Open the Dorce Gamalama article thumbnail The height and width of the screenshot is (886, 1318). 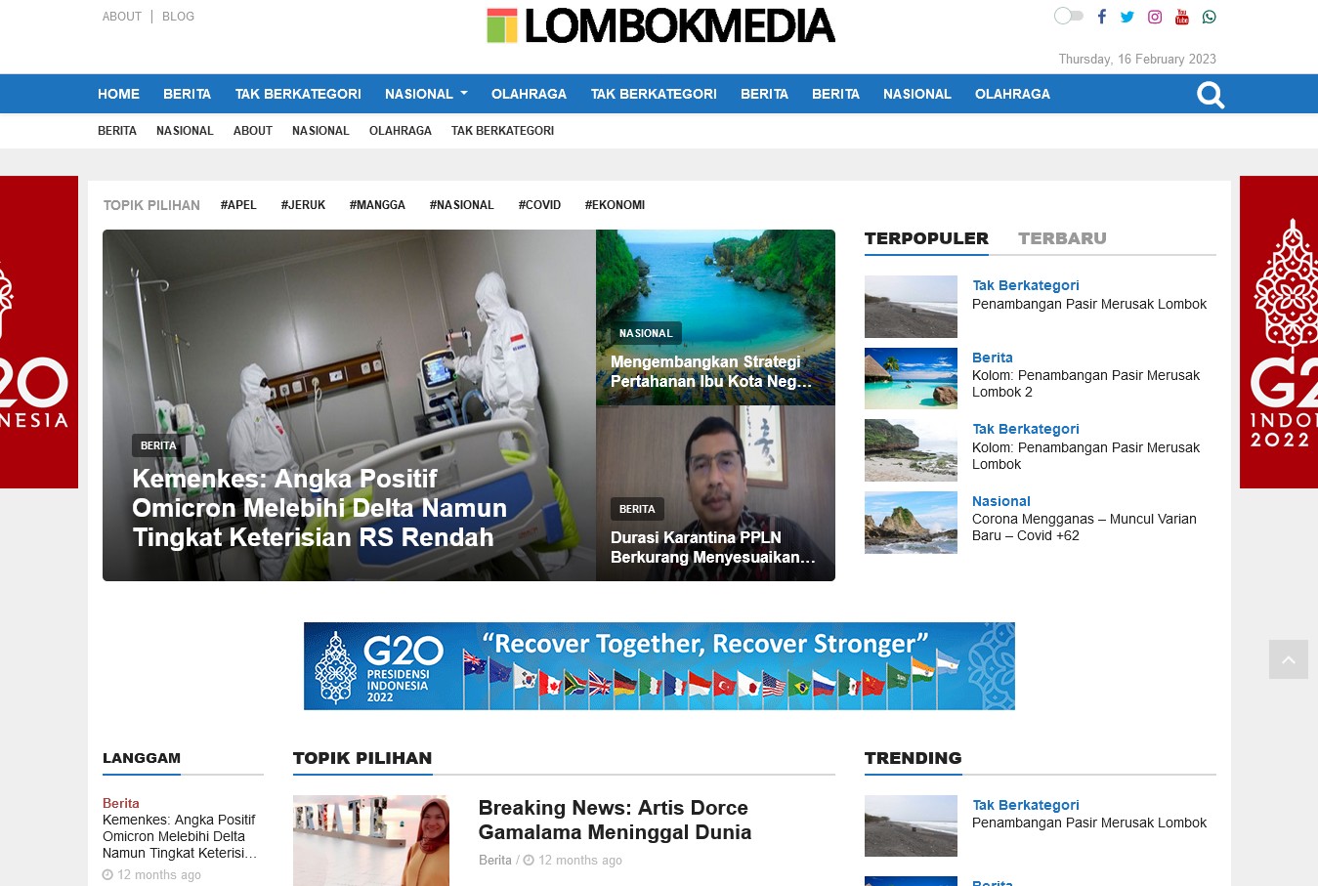click(x=371, y=840)
